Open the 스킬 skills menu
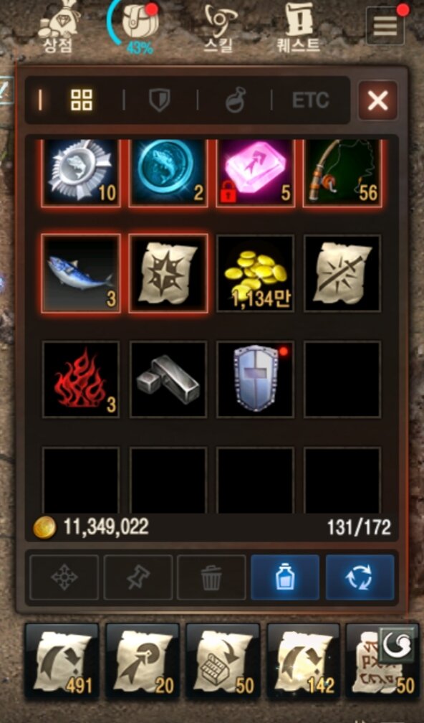Screen dimensions: 424x723 (220, 27)
